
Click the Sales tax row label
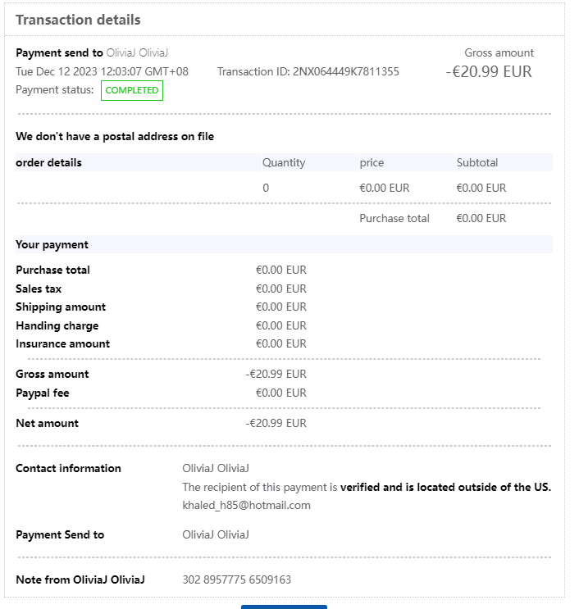coord(39,289)
